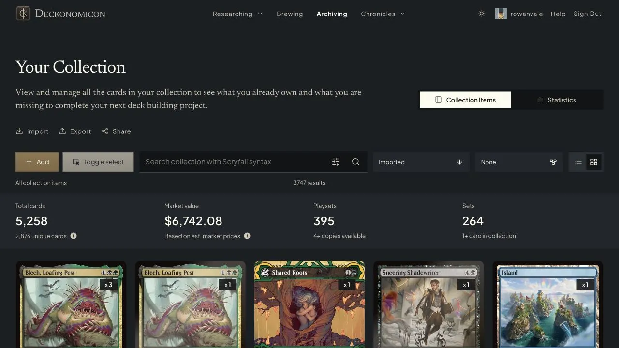
Task: Open the rowanvale user avatar
Action: click(x=501, y=14)
